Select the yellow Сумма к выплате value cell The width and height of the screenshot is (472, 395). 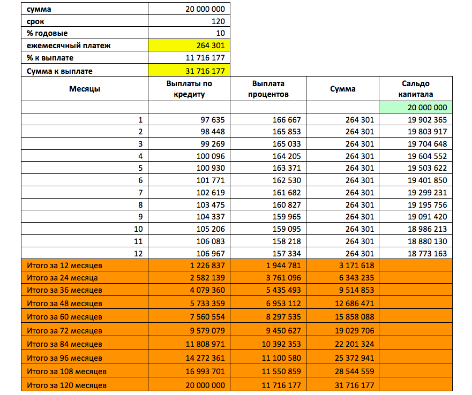pos(189,71)
